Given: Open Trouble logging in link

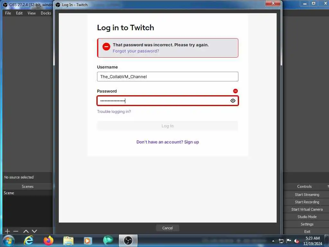Looking at the screenshot, I should pyautogui.click(x=114, y=112).
